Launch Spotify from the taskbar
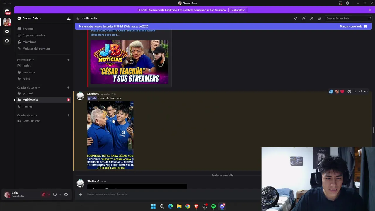 213,206
